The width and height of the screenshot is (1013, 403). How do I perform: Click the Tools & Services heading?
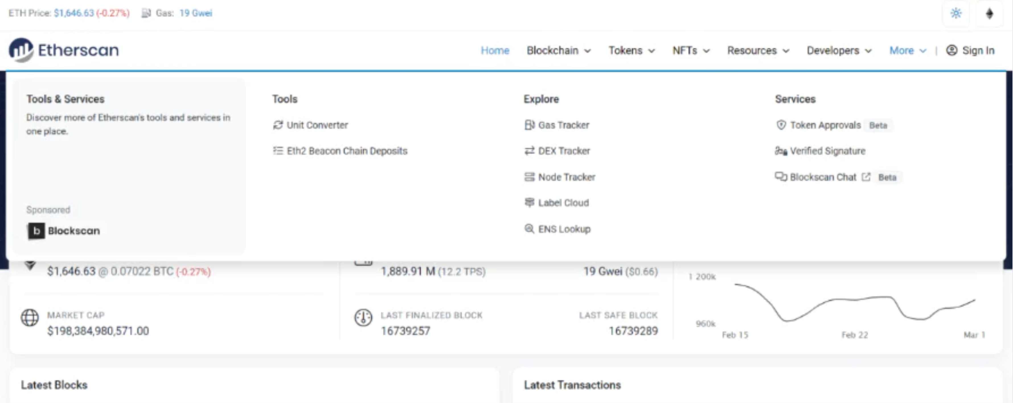tap(65, 99)
